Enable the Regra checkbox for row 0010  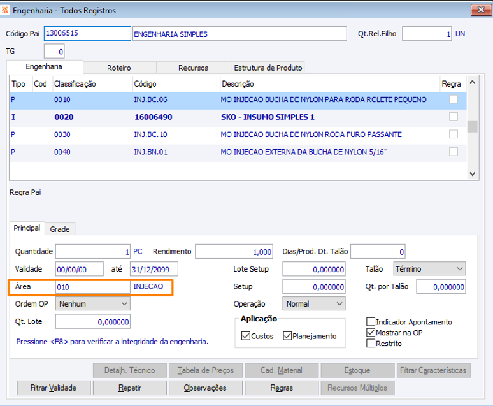453,99
